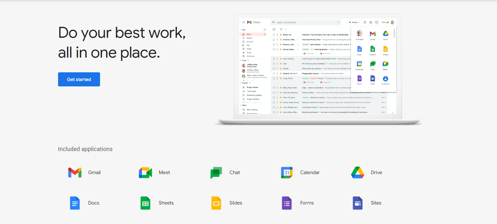
Task: Collapse the Meet section in sidebar
Action: coord(241,105)
